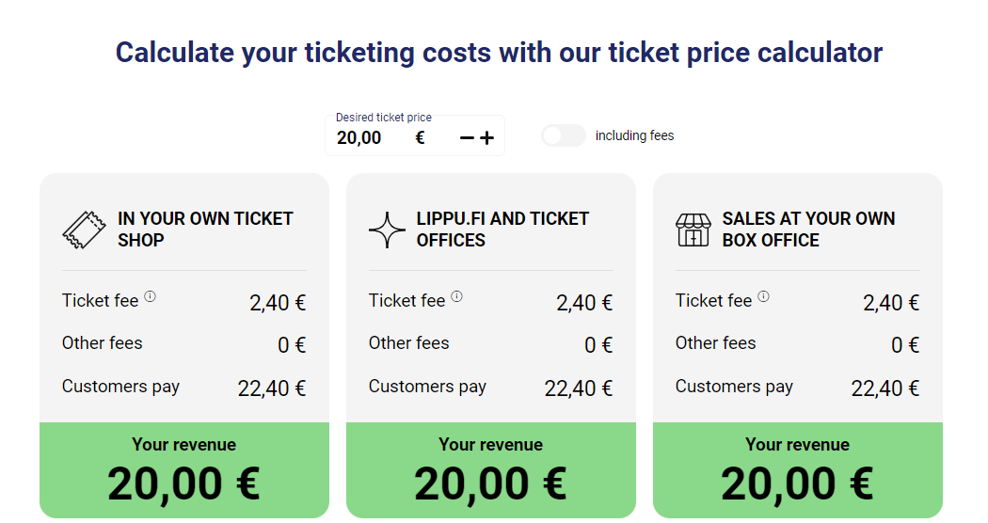Select the In Your Own Ticket Shop heading

(x=205, y=230)
